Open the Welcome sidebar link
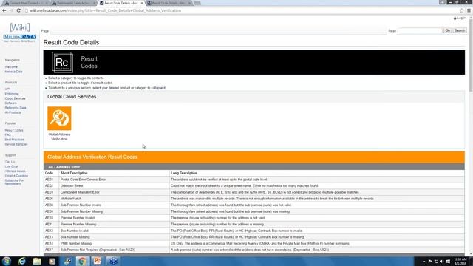The image size is (473, 266). coord(11,67)
